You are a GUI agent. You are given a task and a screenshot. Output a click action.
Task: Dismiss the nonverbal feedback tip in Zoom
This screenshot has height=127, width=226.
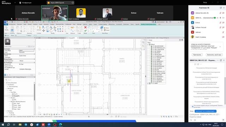coord(220,47)
